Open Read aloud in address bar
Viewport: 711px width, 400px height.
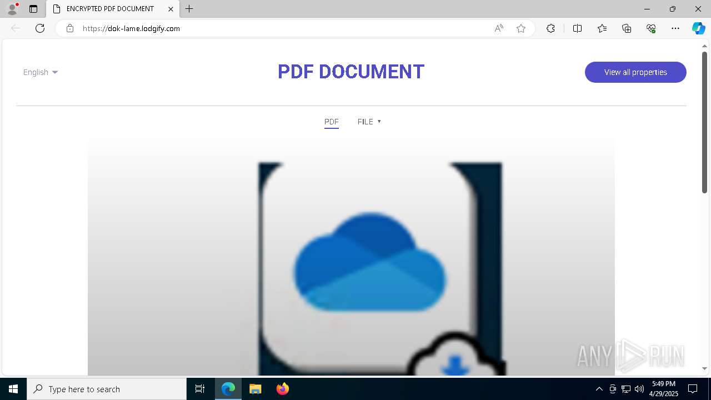point(499,28)
